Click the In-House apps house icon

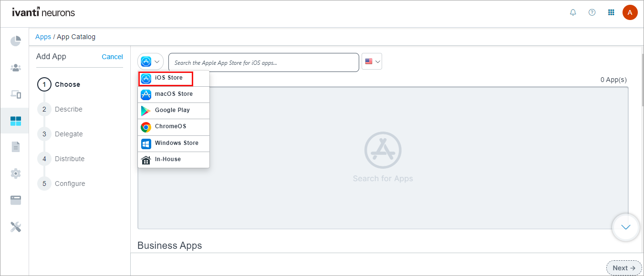146,159
